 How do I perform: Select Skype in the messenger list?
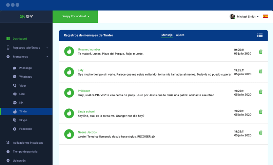click(23, 120)
